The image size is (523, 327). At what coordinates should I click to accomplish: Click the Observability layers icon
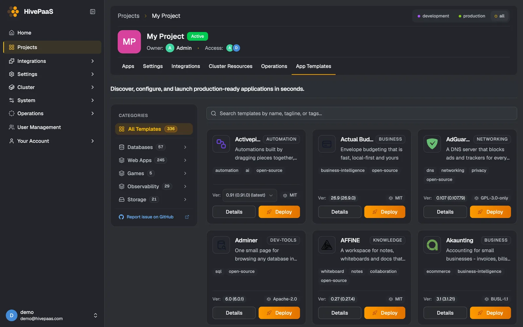coord(122,186)
